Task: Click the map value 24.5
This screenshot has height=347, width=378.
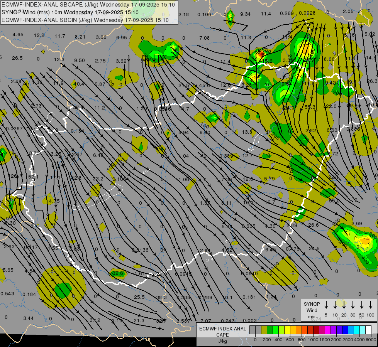Action: point(314,249)
